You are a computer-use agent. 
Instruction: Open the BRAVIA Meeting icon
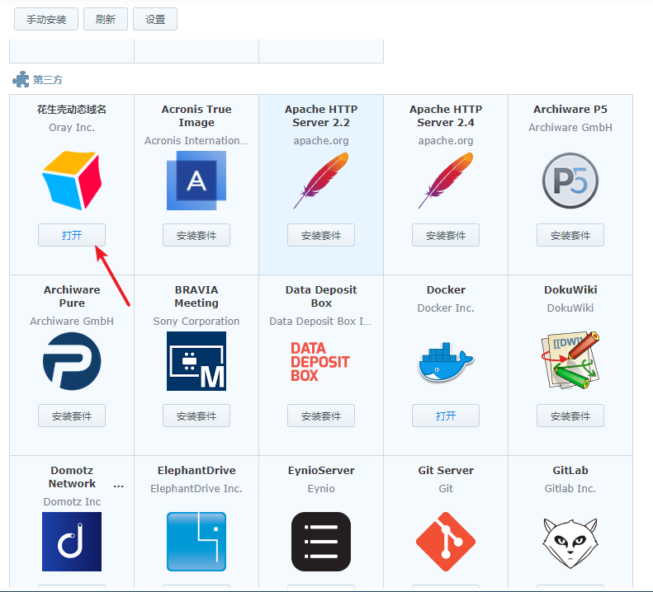pyautogui.click(x=196, y=360)
